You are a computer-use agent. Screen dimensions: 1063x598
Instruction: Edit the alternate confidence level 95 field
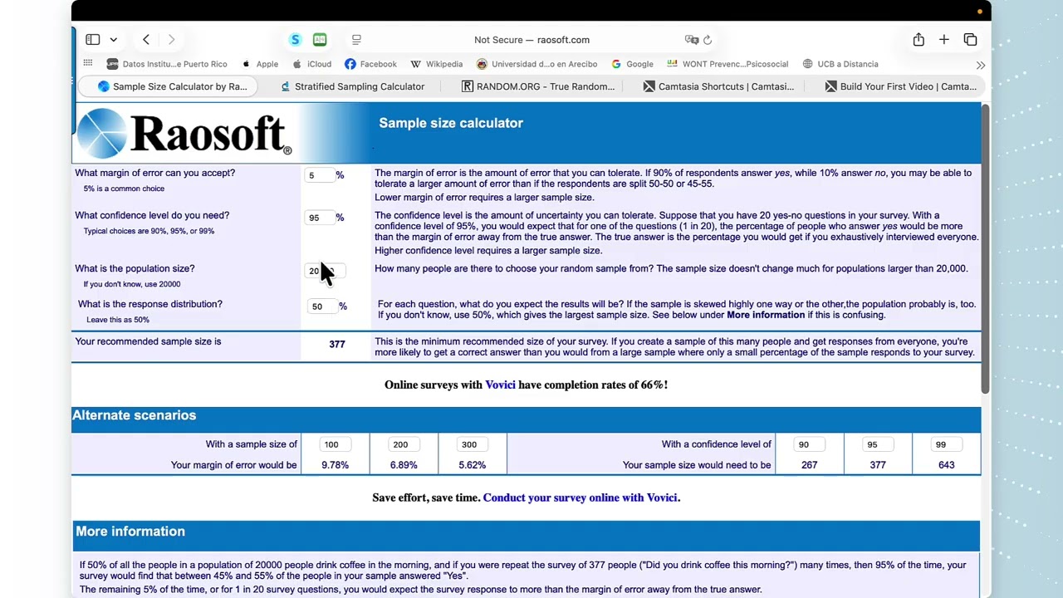point(878,444)
